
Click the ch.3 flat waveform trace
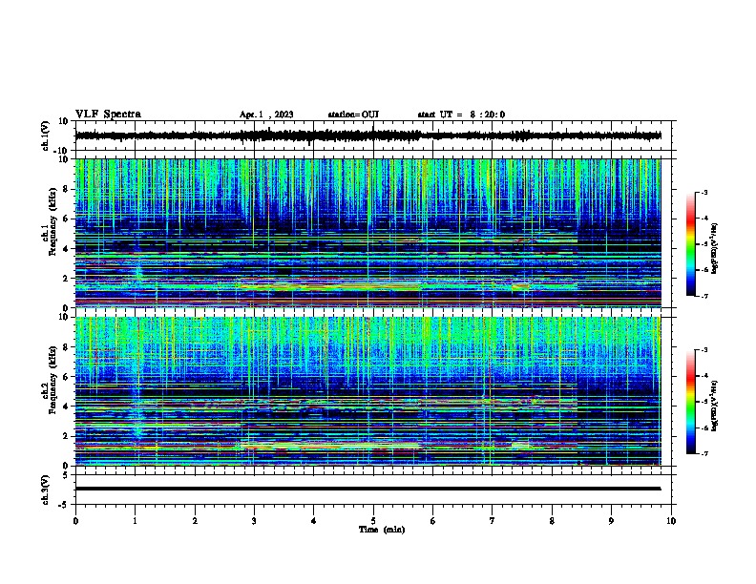point(367,489)
